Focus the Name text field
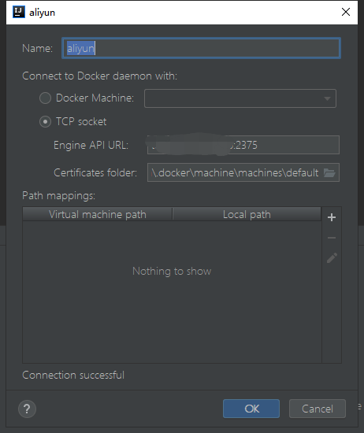This screenshot has width=364, height=433. click(201, 48)
